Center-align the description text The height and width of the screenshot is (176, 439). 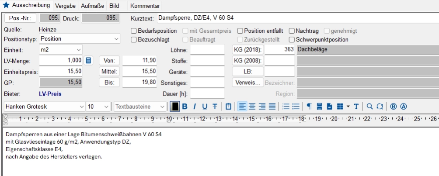point(252,107)
